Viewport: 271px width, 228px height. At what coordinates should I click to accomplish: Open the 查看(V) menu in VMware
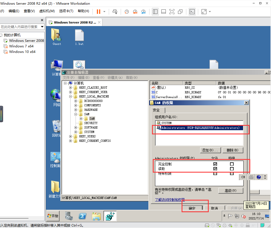pyautogui.click(x=29, y=11)
